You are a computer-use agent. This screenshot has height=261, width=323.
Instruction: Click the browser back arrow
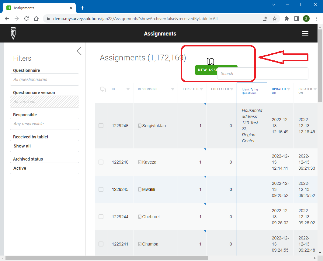(x=7, y=19)
